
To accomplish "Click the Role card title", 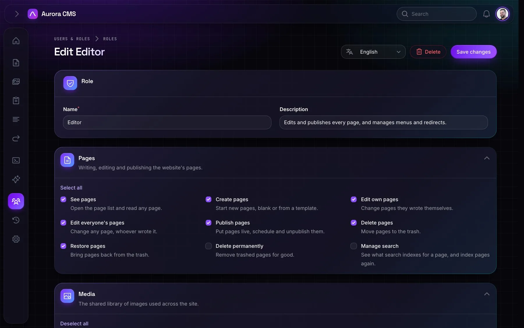I will [87, 81].
